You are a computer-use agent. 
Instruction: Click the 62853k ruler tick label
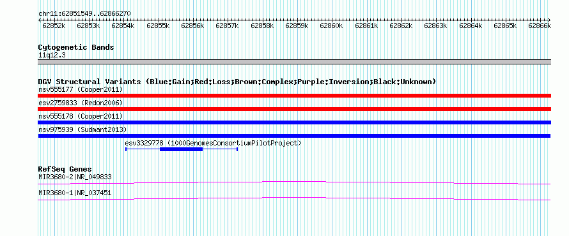tap(88, 26)
